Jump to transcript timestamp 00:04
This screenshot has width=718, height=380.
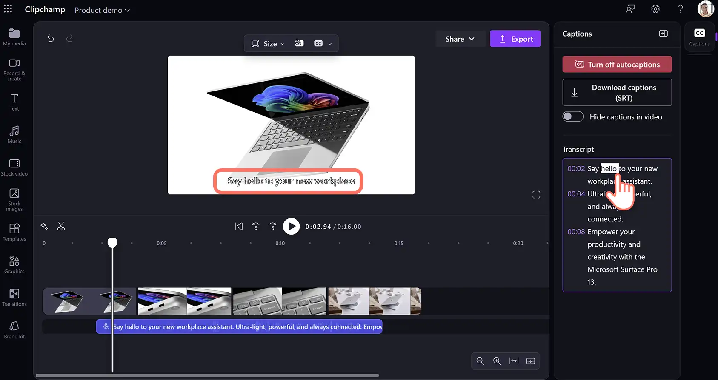576,194
